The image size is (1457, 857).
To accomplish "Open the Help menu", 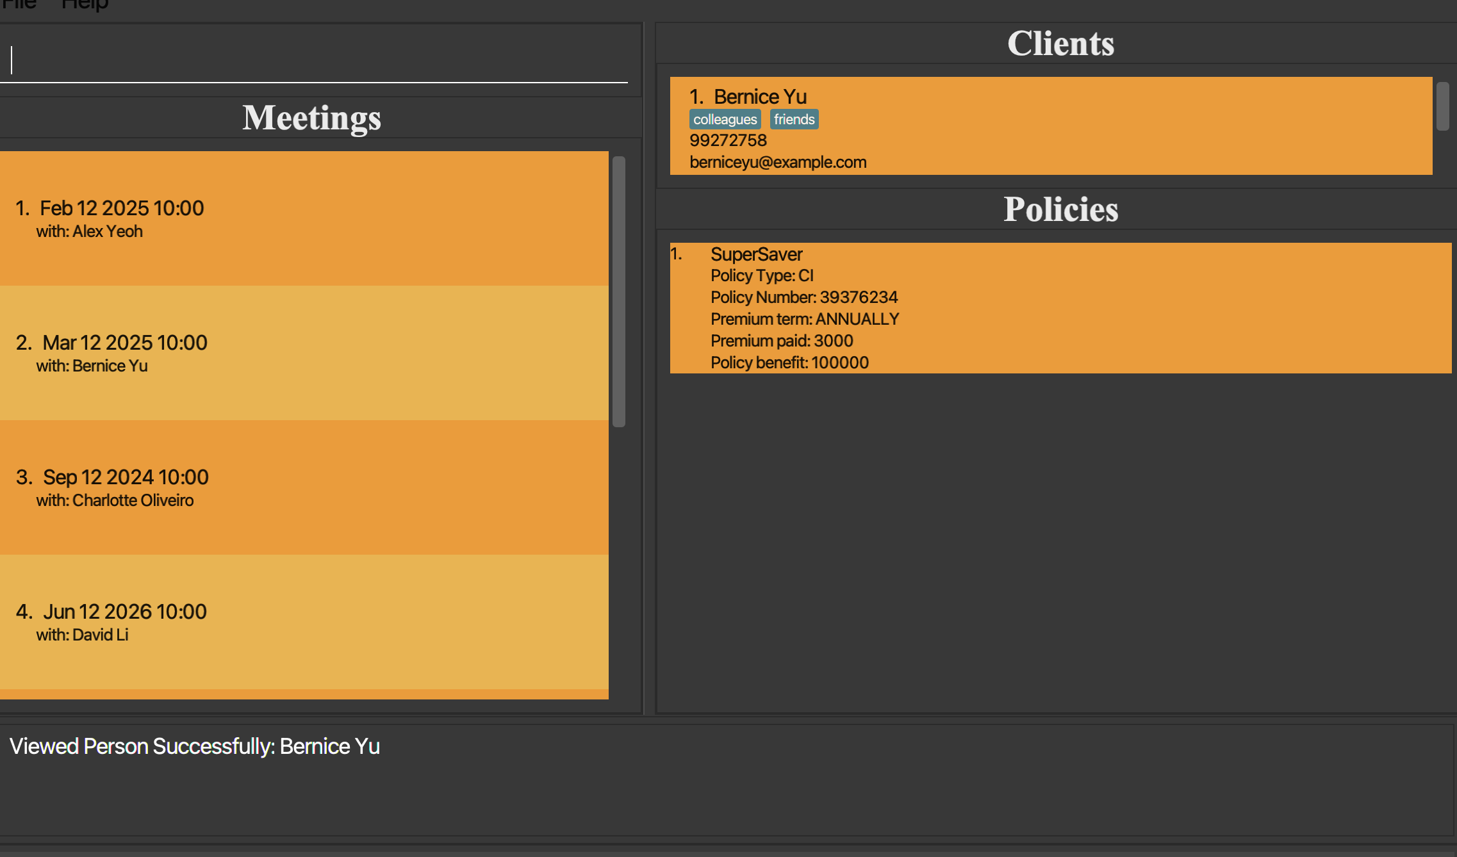I will tap(85, 4).
